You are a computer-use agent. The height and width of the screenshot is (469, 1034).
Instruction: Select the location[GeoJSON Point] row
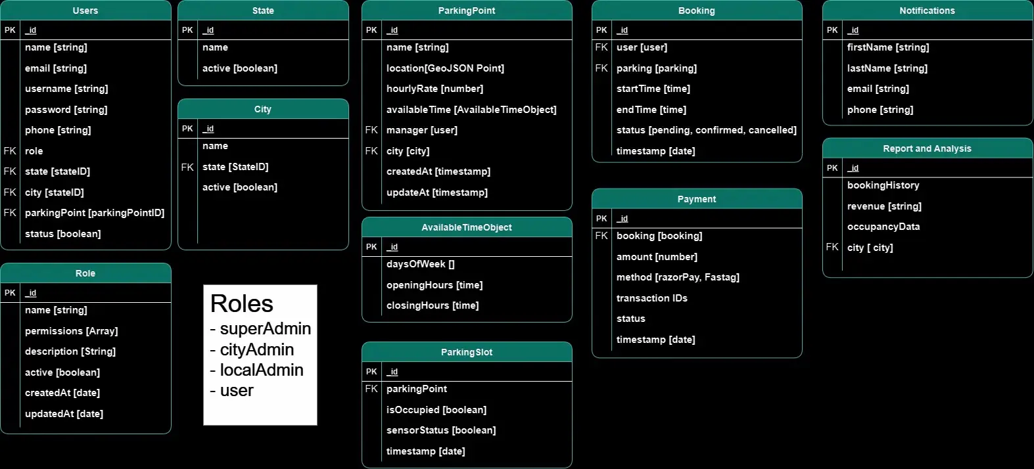(445, 68)
